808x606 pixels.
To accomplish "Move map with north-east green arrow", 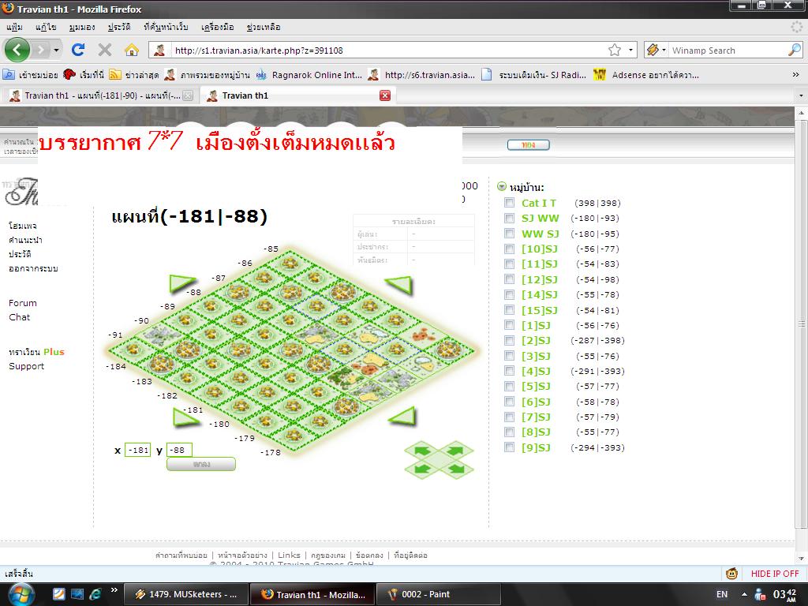I will click(399, 285).
